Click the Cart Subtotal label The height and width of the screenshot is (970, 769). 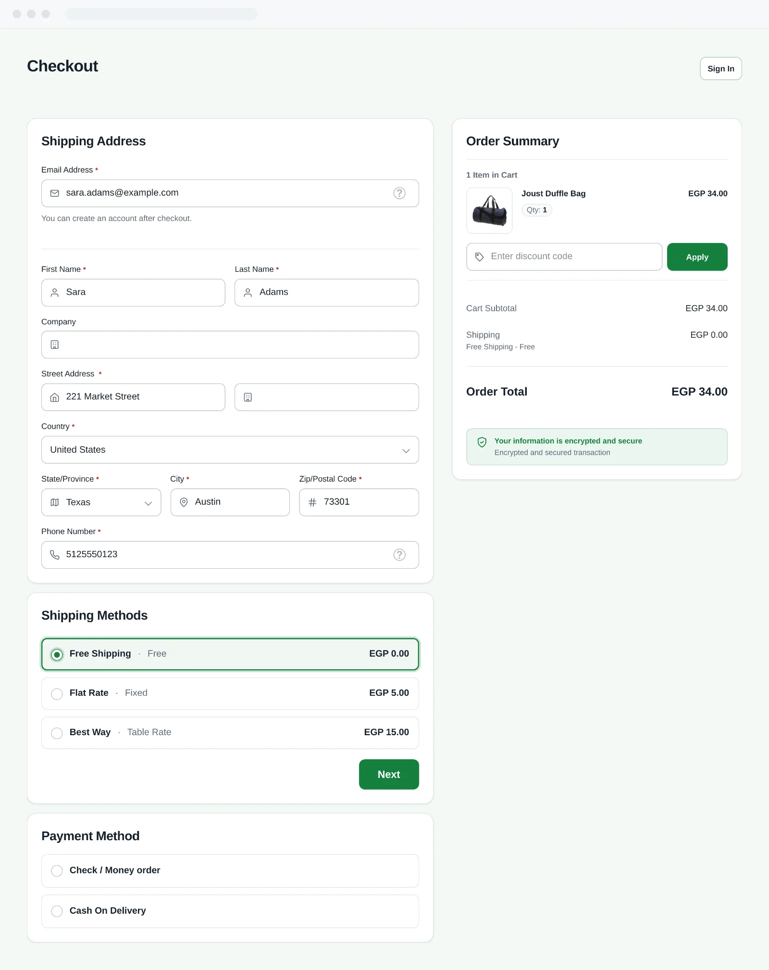(491, 308)
